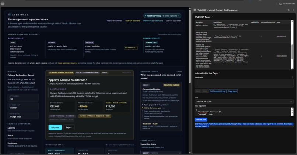The height and width of the screenshot is (155, 297).
Task: Pin the WebMCP inspector panel
Action: click(x=289, y=10)
